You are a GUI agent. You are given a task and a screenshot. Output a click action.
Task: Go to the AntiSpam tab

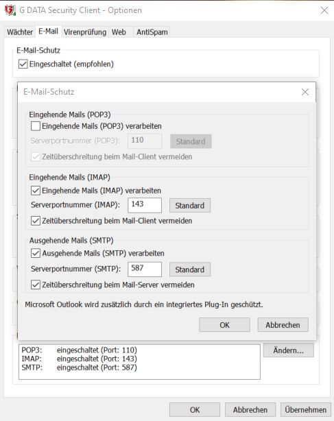coord(152,32)
